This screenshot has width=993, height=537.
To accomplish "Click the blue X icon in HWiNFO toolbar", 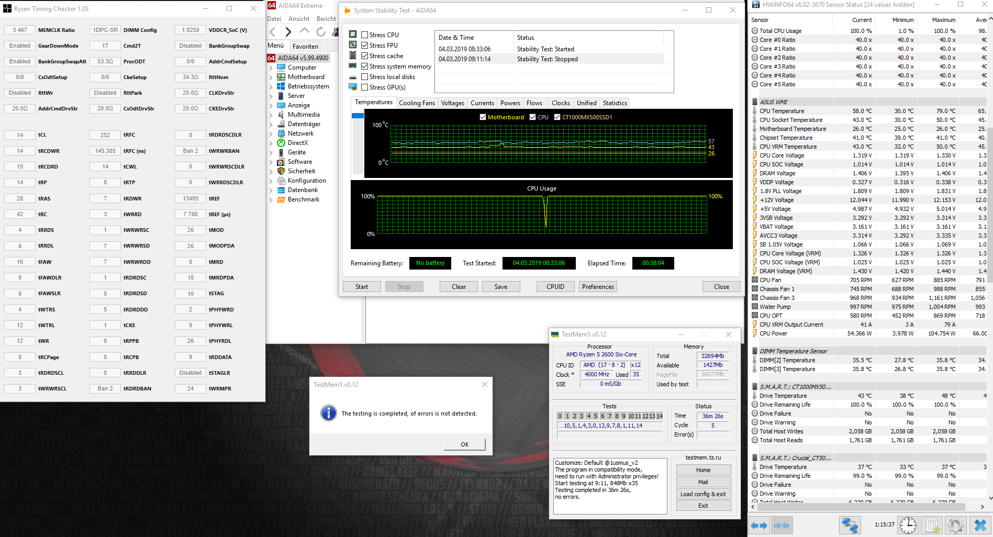I will coord(980,525).
